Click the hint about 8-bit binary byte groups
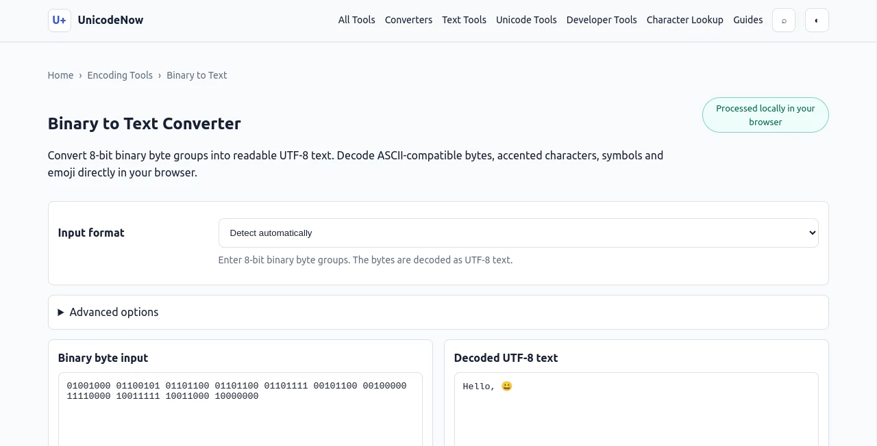Image resolution: width=877 pixels, height=446 pixels. [365, 260]
